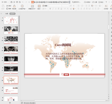Click the Undo arrow

click(x=23, y=2)
